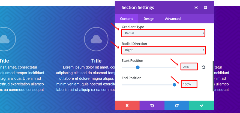This screenshot has height=113, width=240.
Task: Click the Start Position slider handle
Action: click(x=138, y=67)
